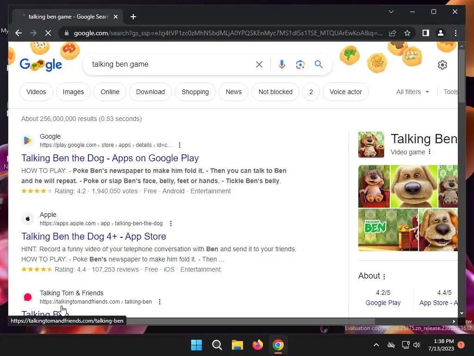Viewport: 474px width, 356px height.
Task: Bookmark this page with the star
Action: point(407,33)
